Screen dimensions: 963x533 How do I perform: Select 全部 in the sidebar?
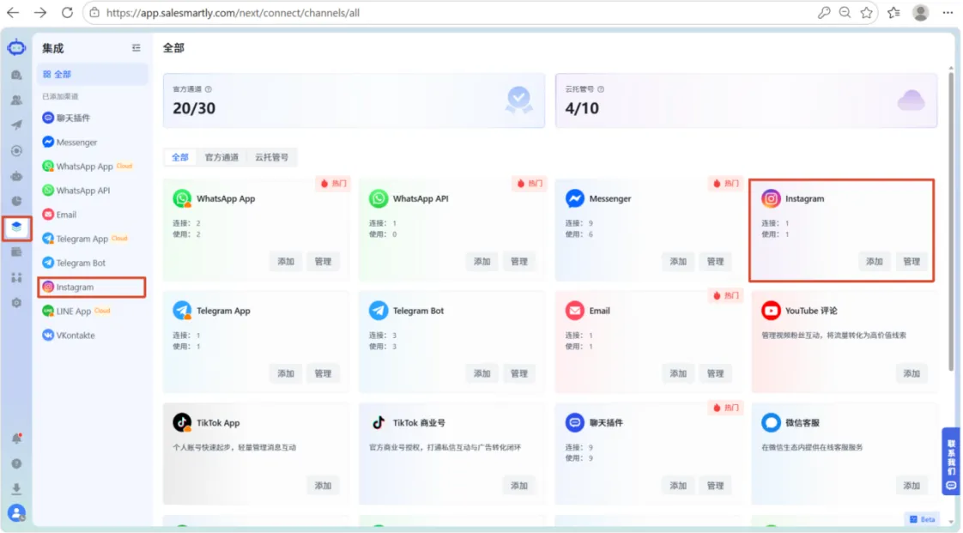[x=92, y=75]
